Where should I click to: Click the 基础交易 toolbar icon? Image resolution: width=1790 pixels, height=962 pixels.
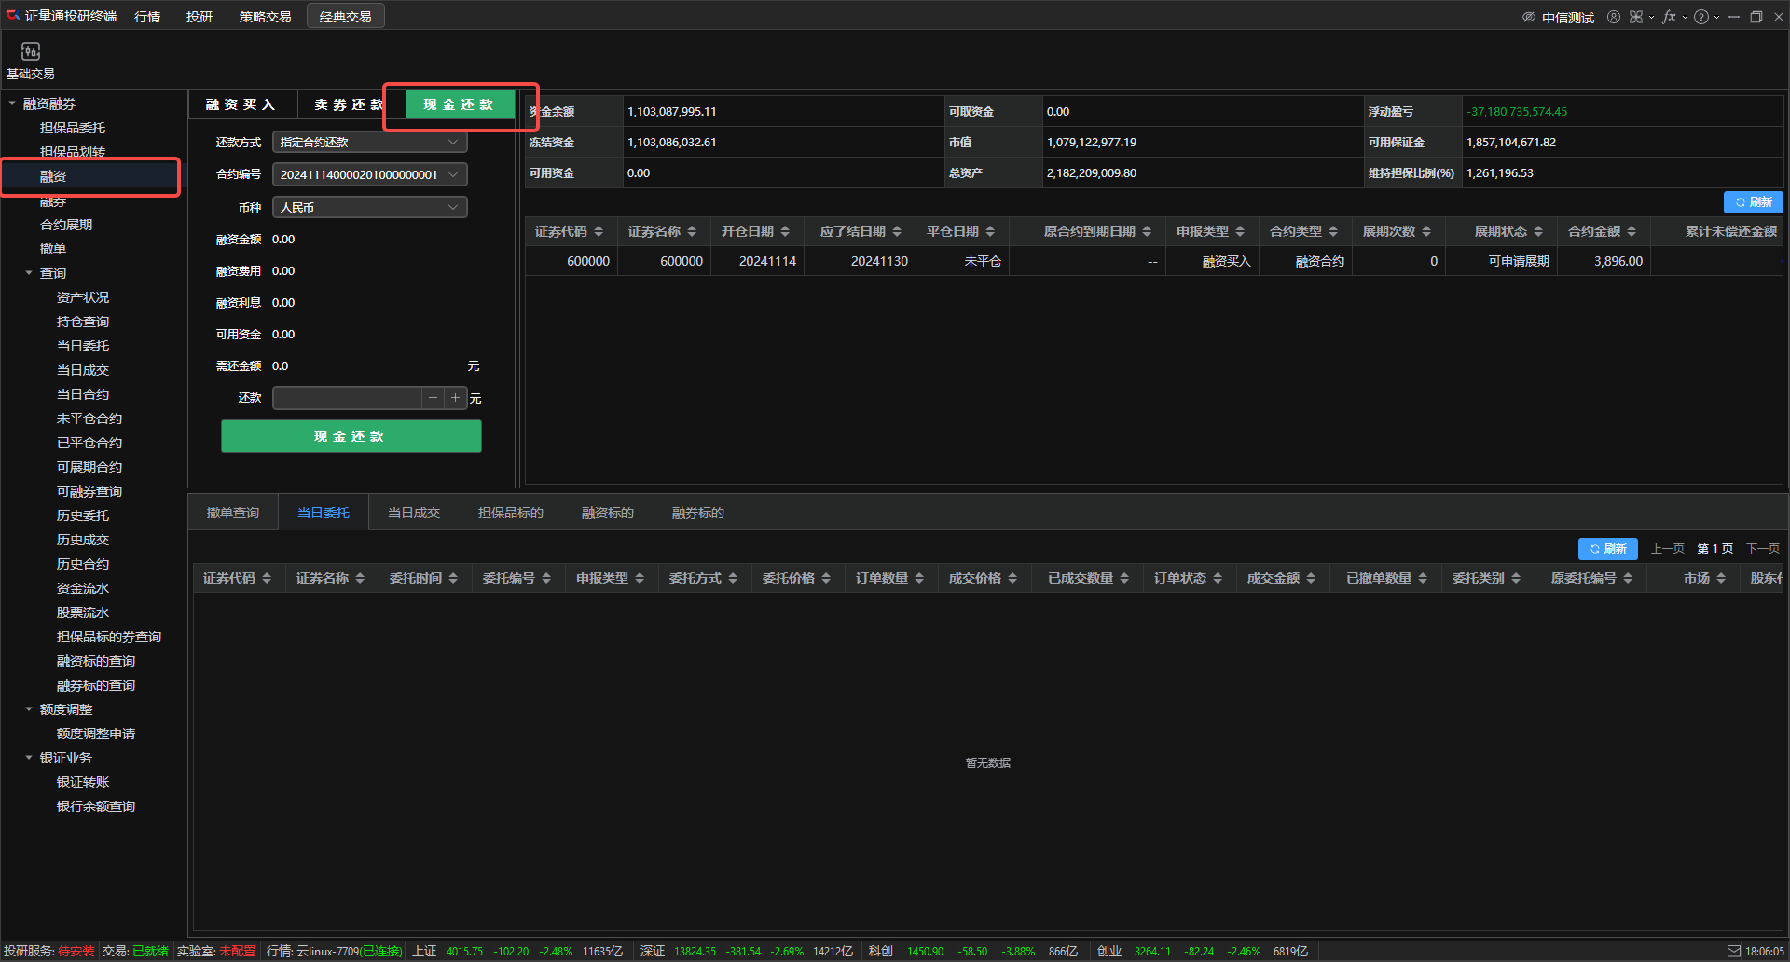pos(31,59)
